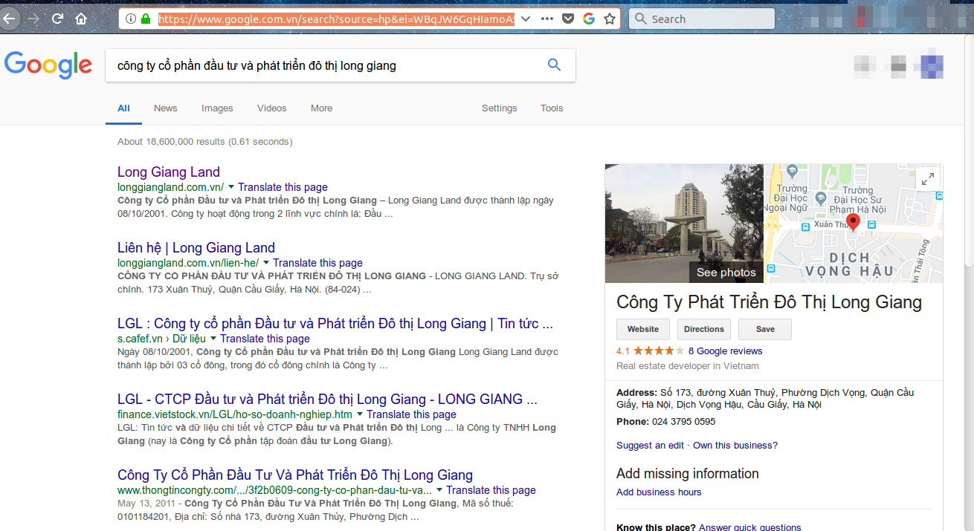Click the Suggest an edit link
974x531 pixels.
(650, 446)
